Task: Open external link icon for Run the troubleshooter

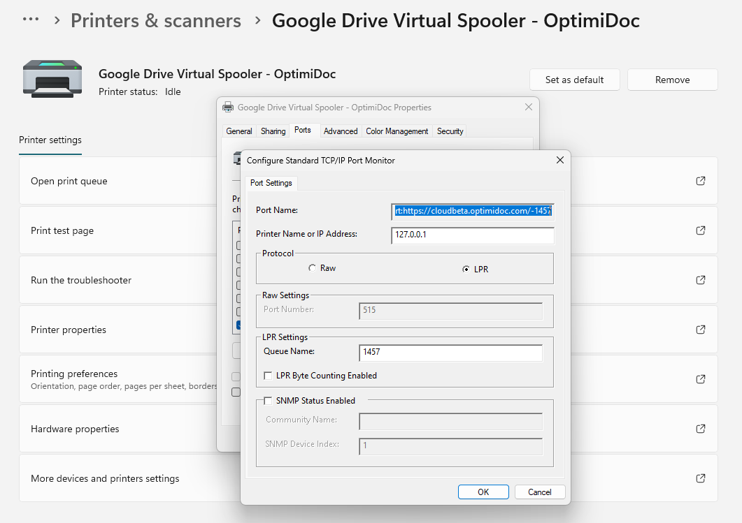Action: (x=701, y=280)
